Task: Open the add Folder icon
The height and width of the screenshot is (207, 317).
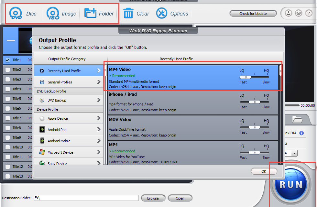Action: [x=91, y=14]
